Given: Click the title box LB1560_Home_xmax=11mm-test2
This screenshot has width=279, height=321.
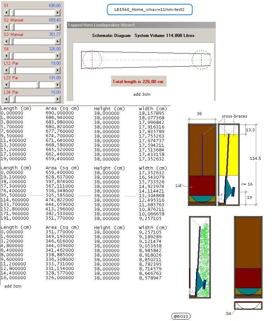Looking at the screenshot, I should point(150,10).
